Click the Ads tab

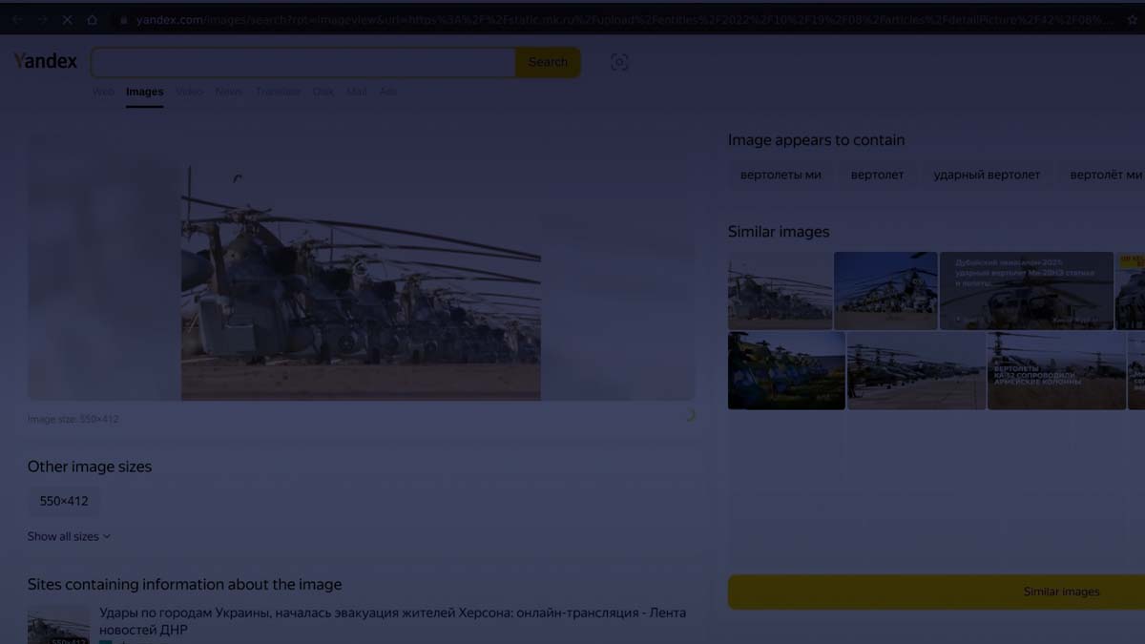point(388,92)
